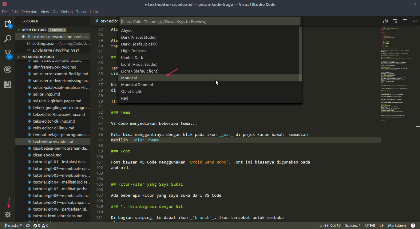Open More Actions with the ellipsis icon

[415, 21]
